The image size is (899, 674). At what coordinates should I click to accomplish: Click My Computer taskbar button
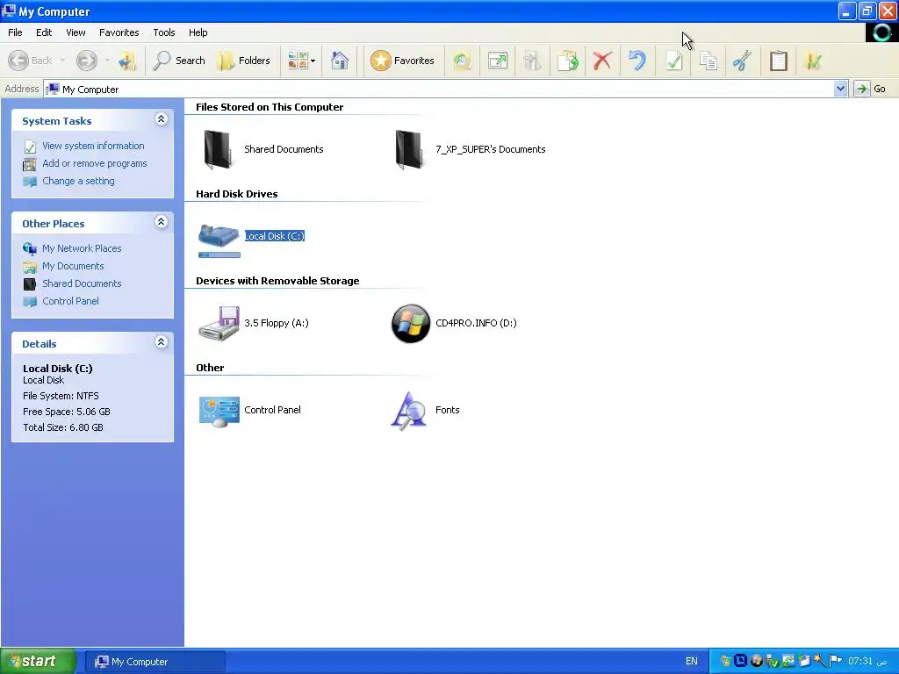pyautogui.click(x=155, y=662)
